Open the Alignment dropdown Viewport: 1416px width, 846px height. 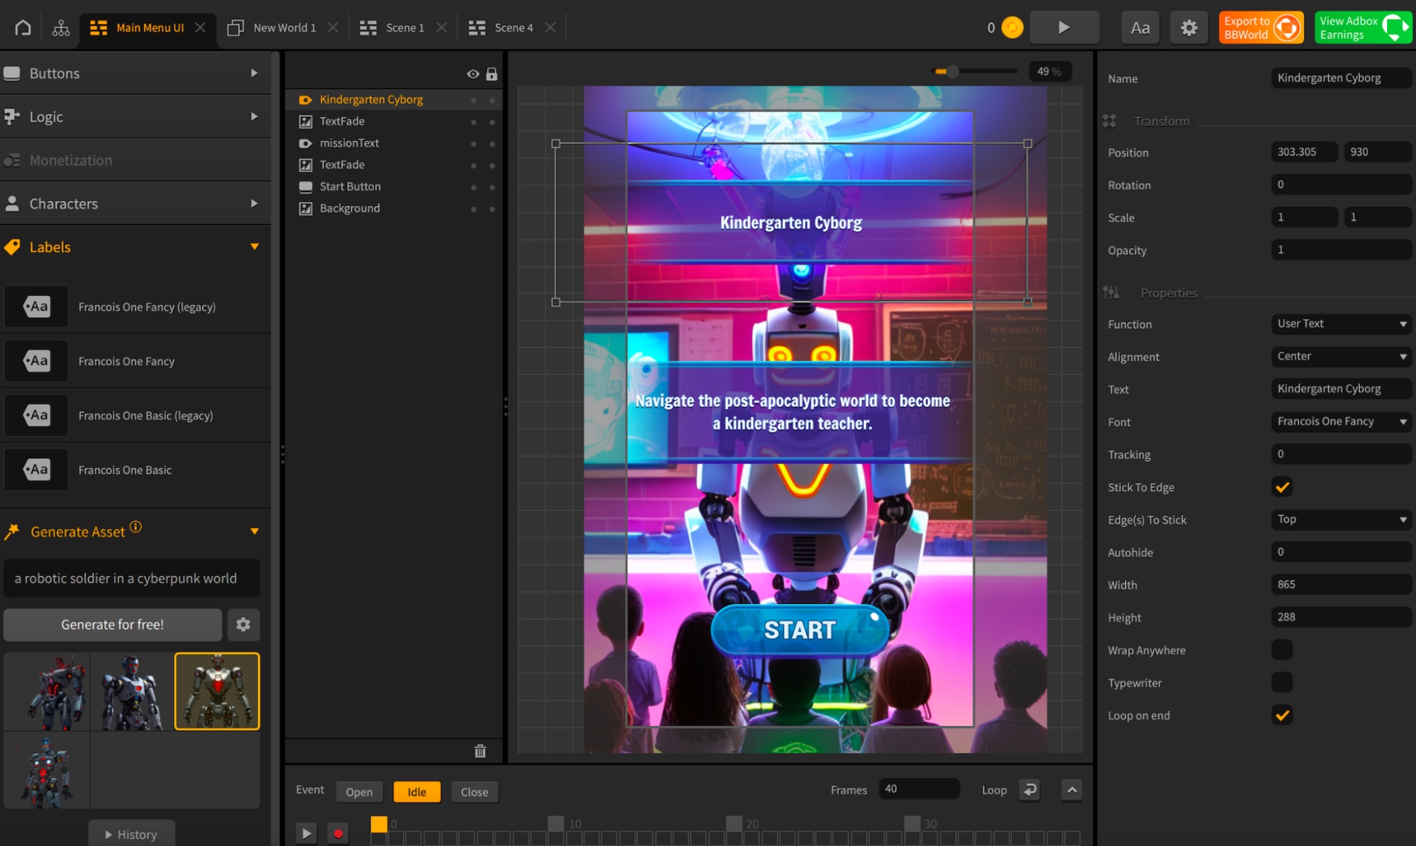(x=1341, y=357)
